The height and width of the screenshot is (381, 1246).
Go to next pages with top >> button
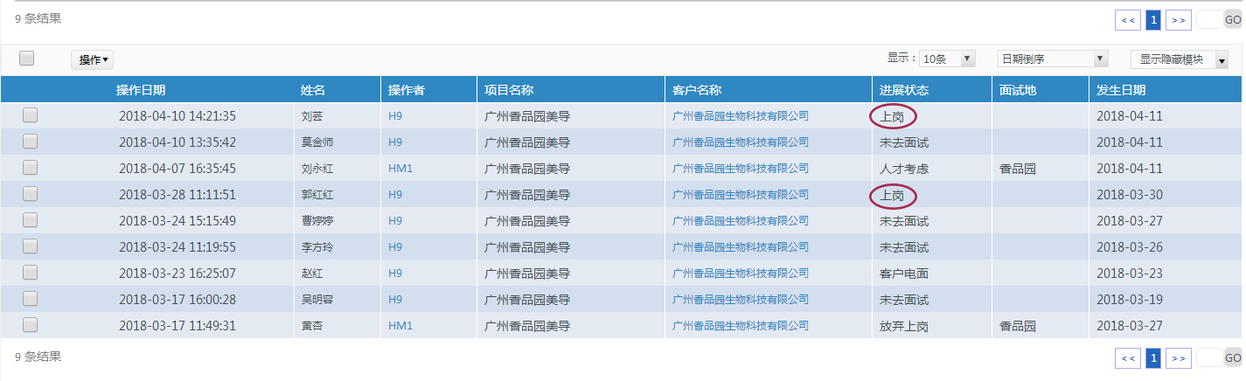point(1179,20)
